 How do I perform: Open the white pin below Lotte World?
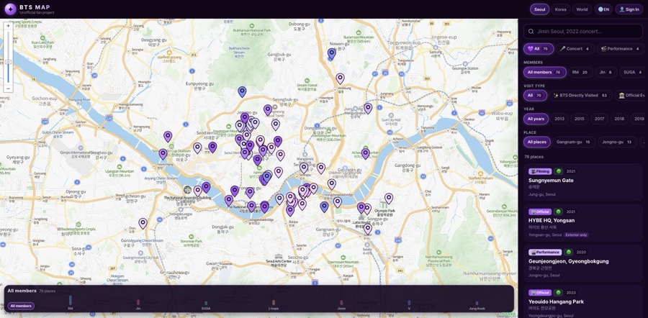[x=368, y=229]
